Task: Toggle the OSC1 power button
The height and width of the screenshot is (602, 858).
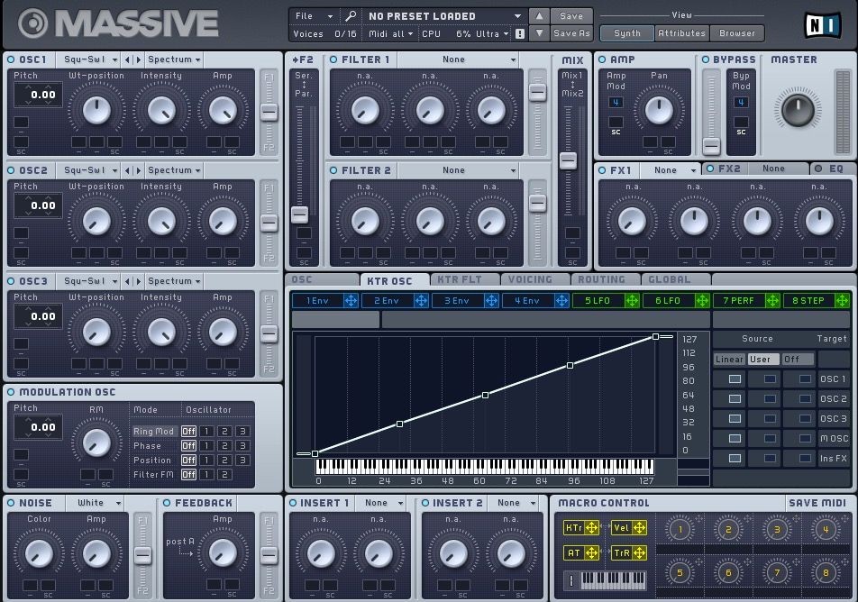Action: (x=11, y=59)
